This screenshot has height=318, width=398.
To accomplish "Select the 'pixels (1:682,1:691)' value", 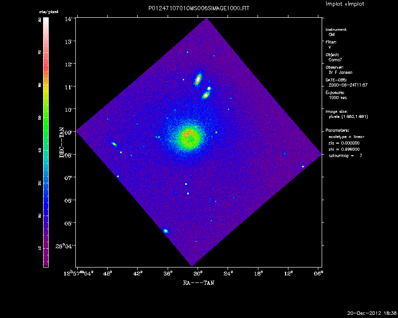I will [348, 116].
